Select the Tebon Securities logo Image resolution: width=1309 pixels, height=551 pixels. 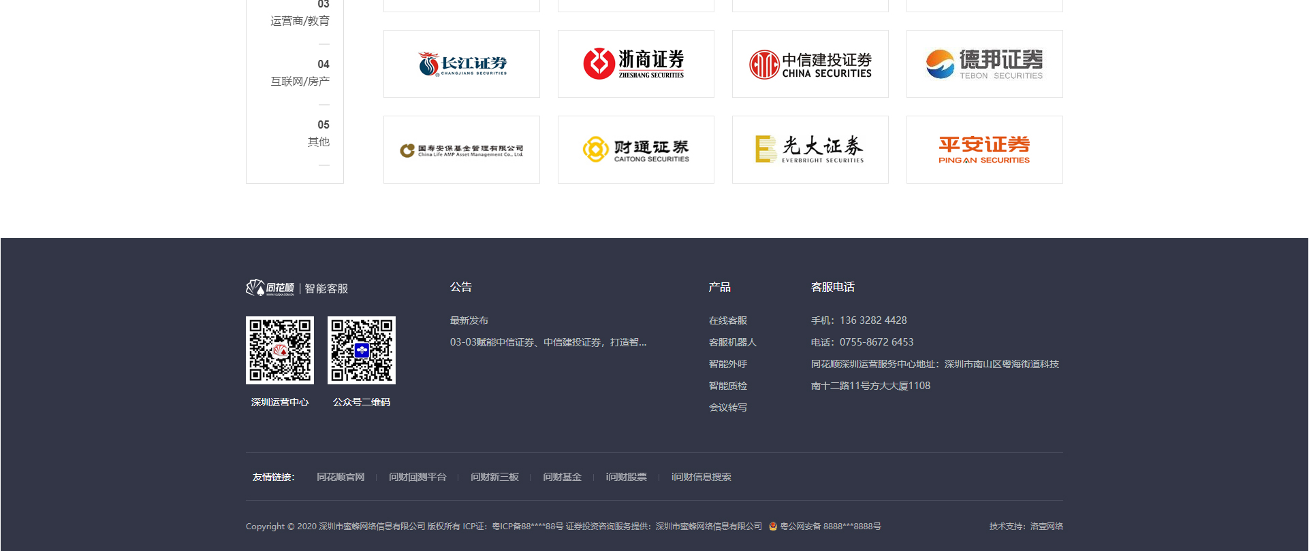pyautogui.click(x=984, y=64)
